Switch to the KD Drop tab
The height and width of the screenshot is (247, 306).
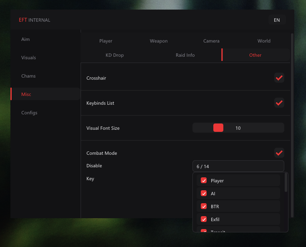click(x=114, y=55)
